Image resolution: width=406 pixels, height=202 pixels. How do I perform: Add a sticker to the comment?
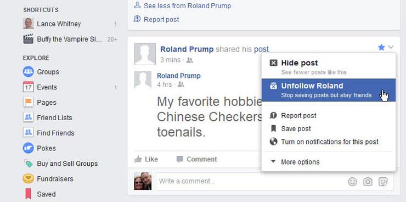[x=383, y=182]
